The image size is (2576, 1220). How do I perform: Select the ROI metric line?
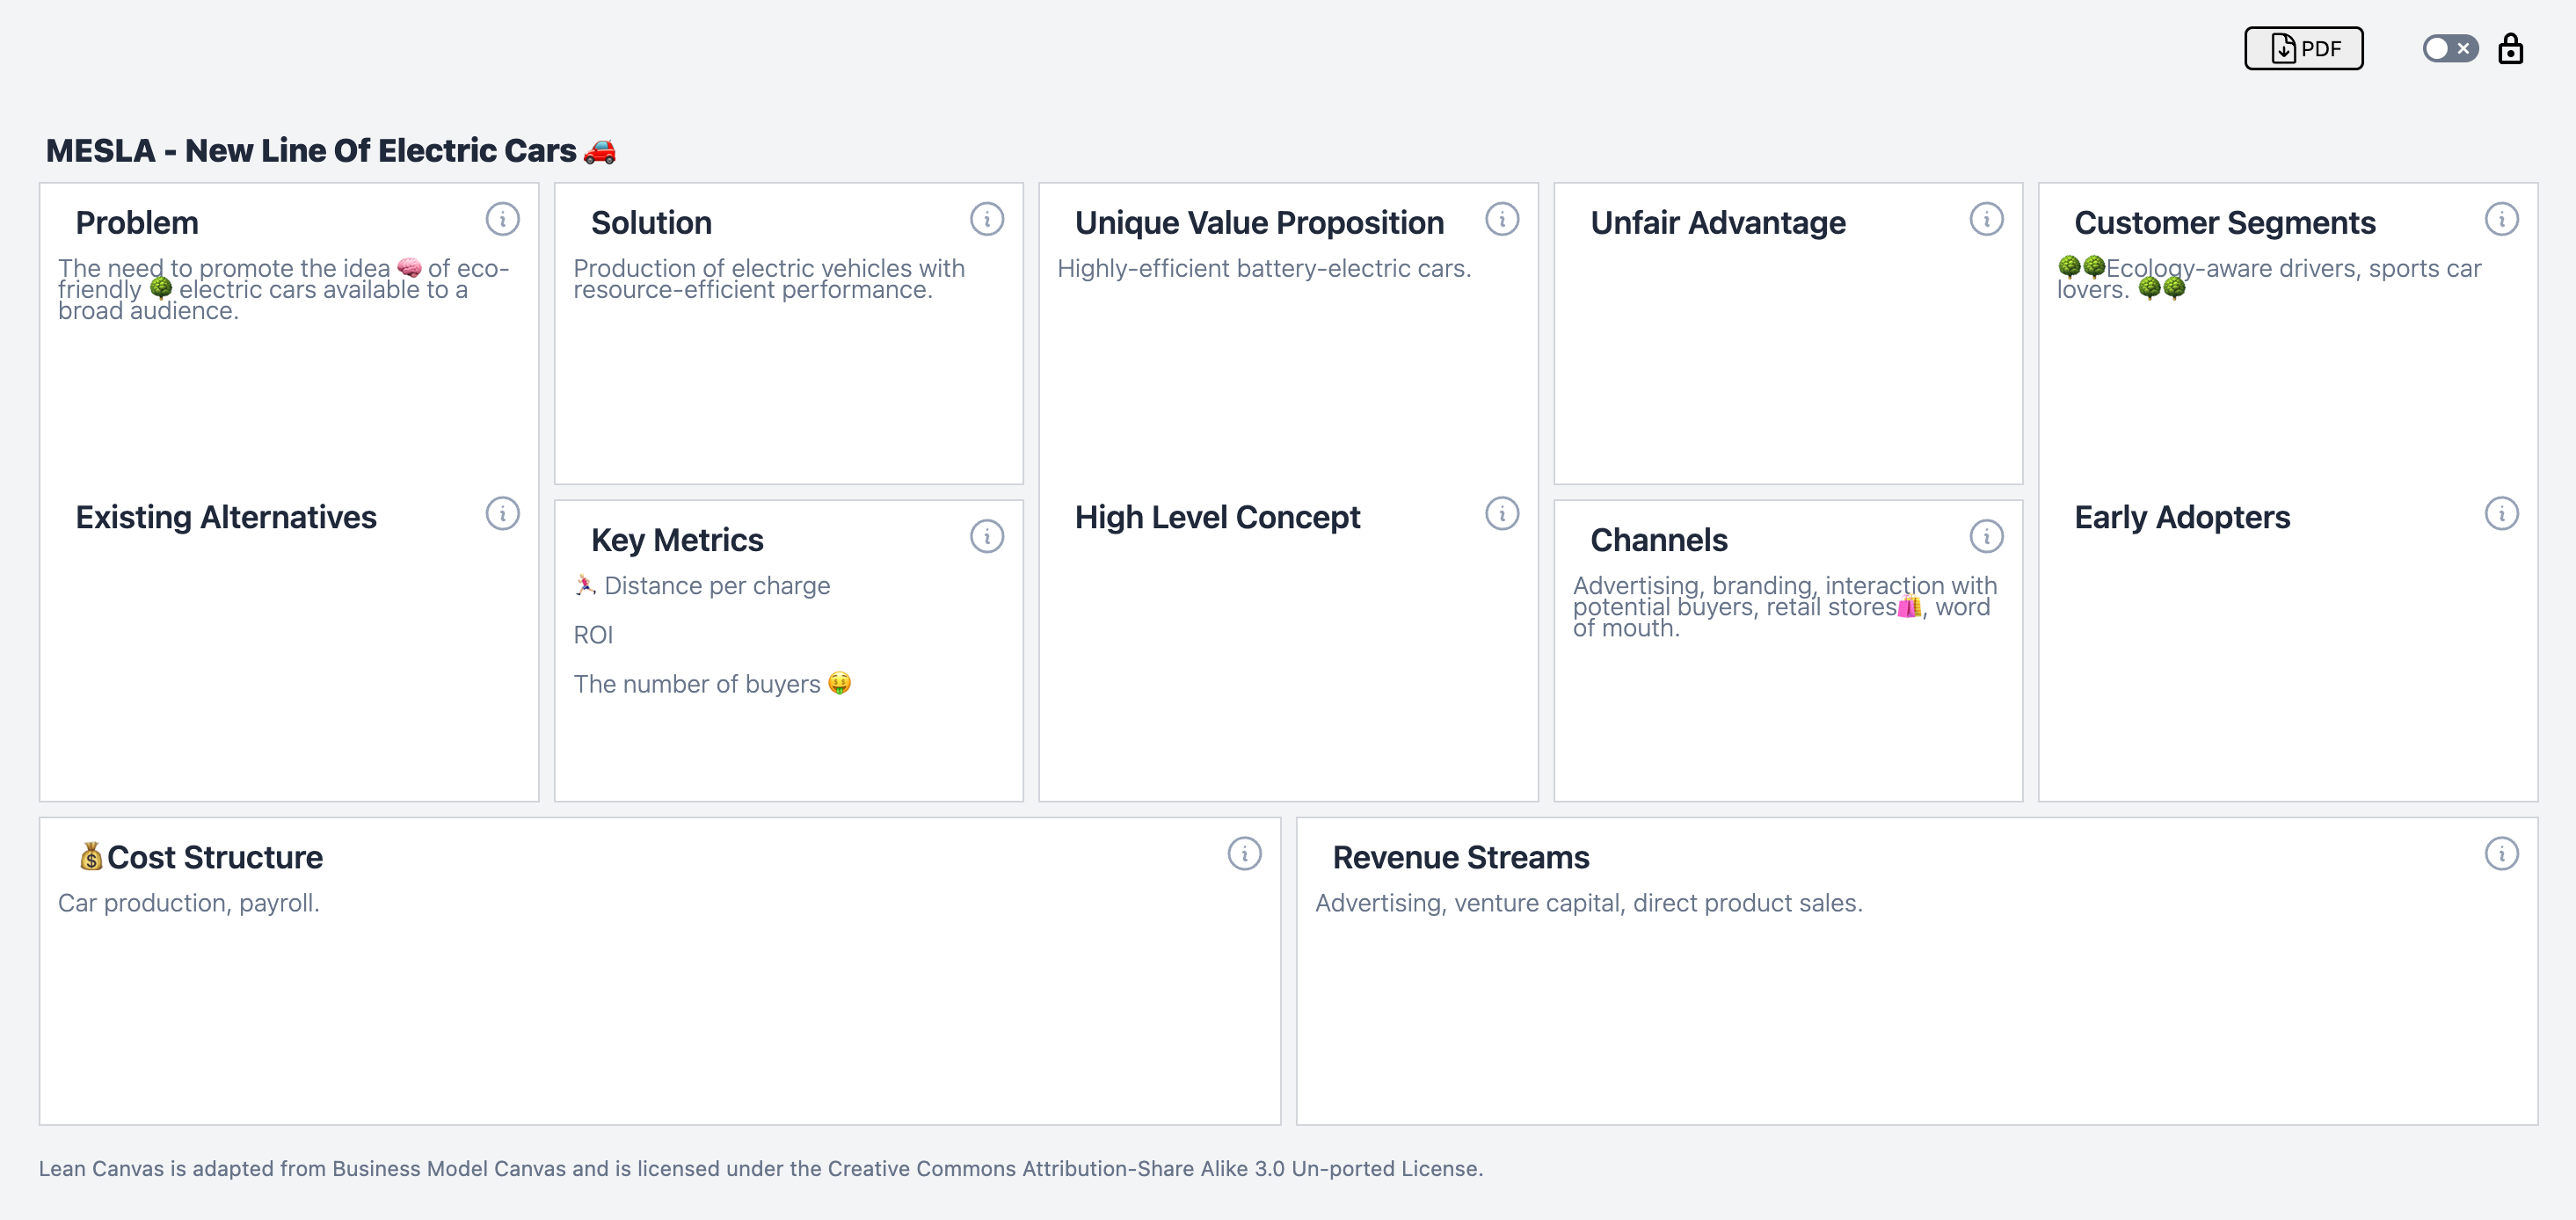tap(593, 635)
